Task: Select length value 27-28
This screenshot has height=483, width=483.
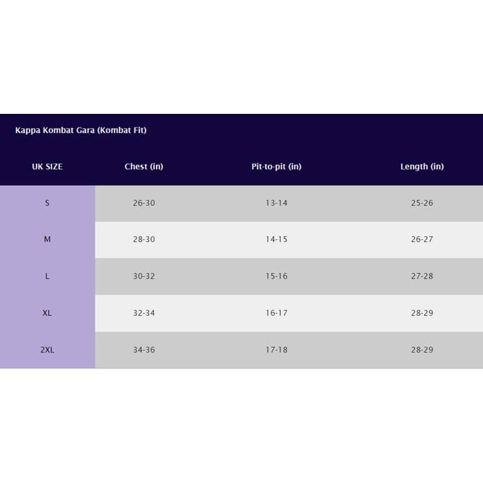Action: coord(422,276)
